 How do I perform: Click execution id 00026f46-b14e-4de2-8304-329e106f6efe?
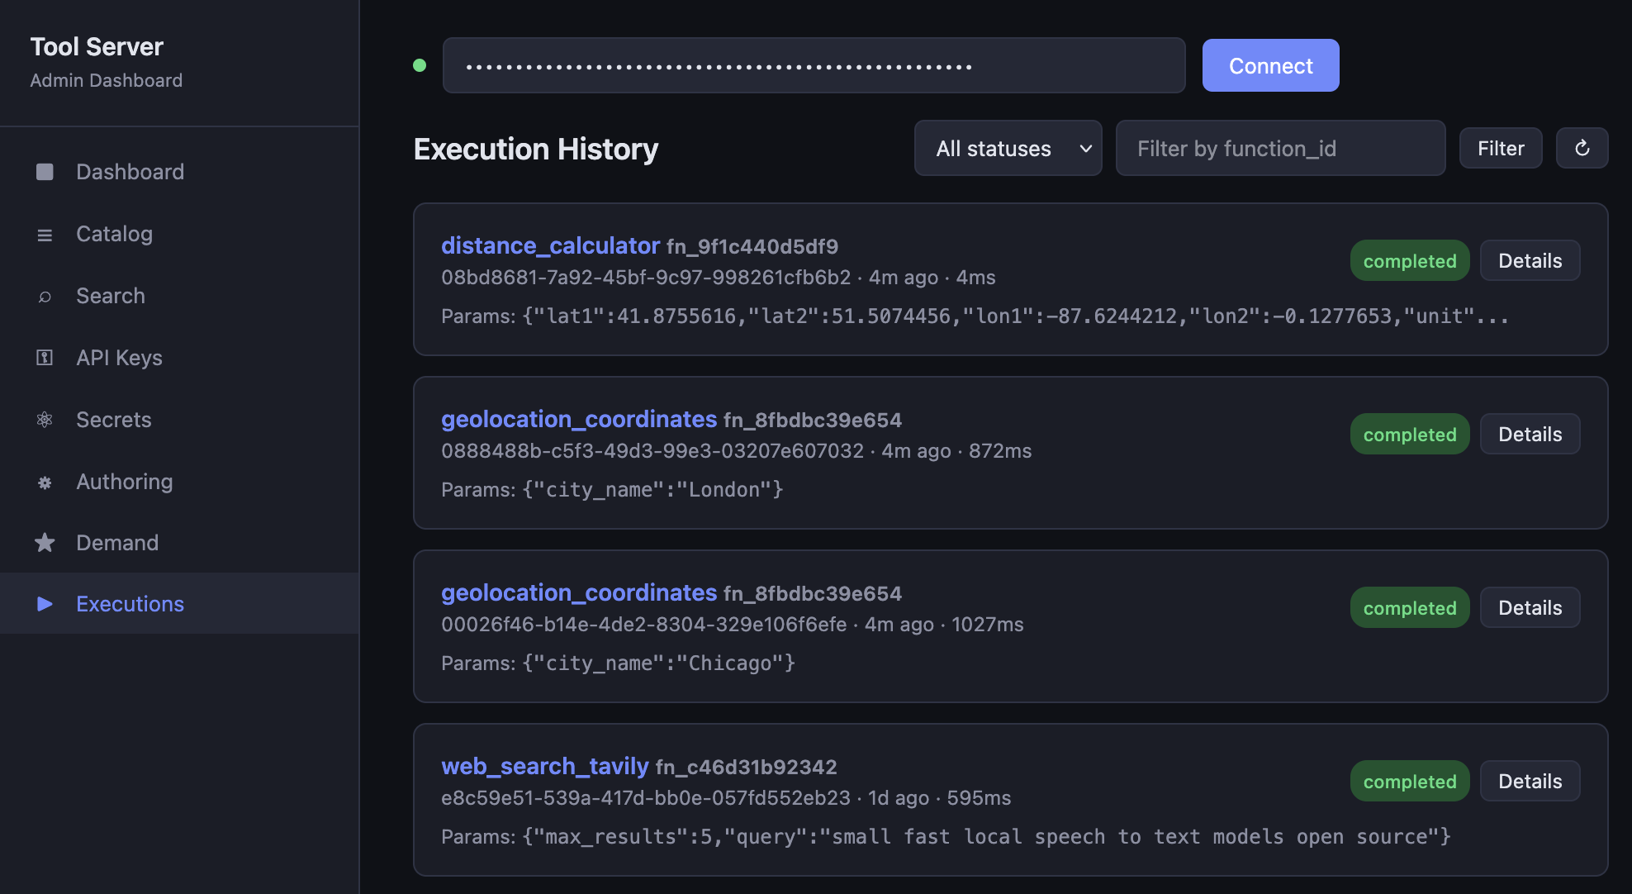(644, 624)
